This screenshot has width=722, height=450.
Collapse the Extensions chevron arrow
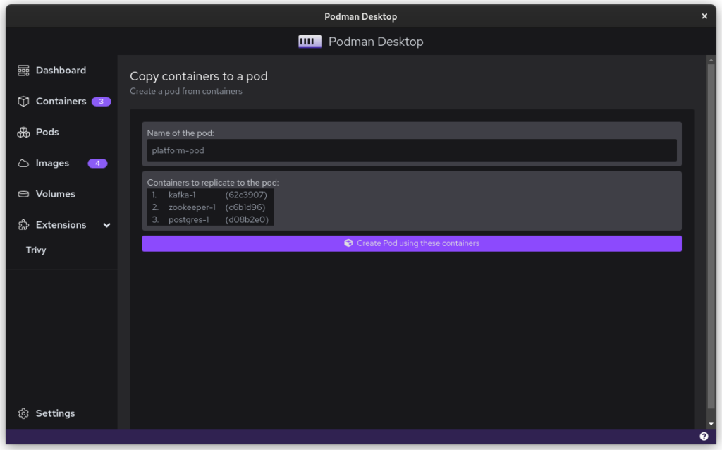pos(107,225)
